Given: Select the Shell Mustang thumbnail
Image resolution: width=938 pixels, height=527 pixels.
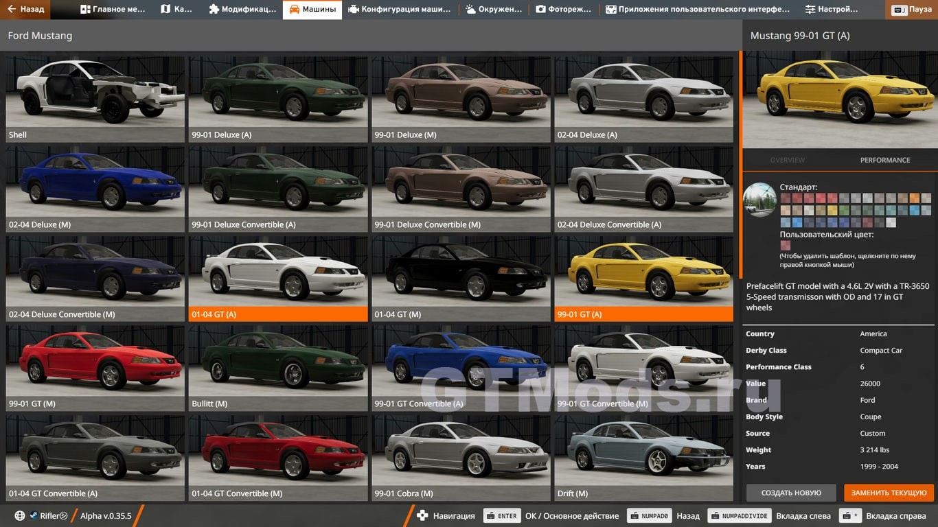Looking at the screenshot, I should point(95,99).
